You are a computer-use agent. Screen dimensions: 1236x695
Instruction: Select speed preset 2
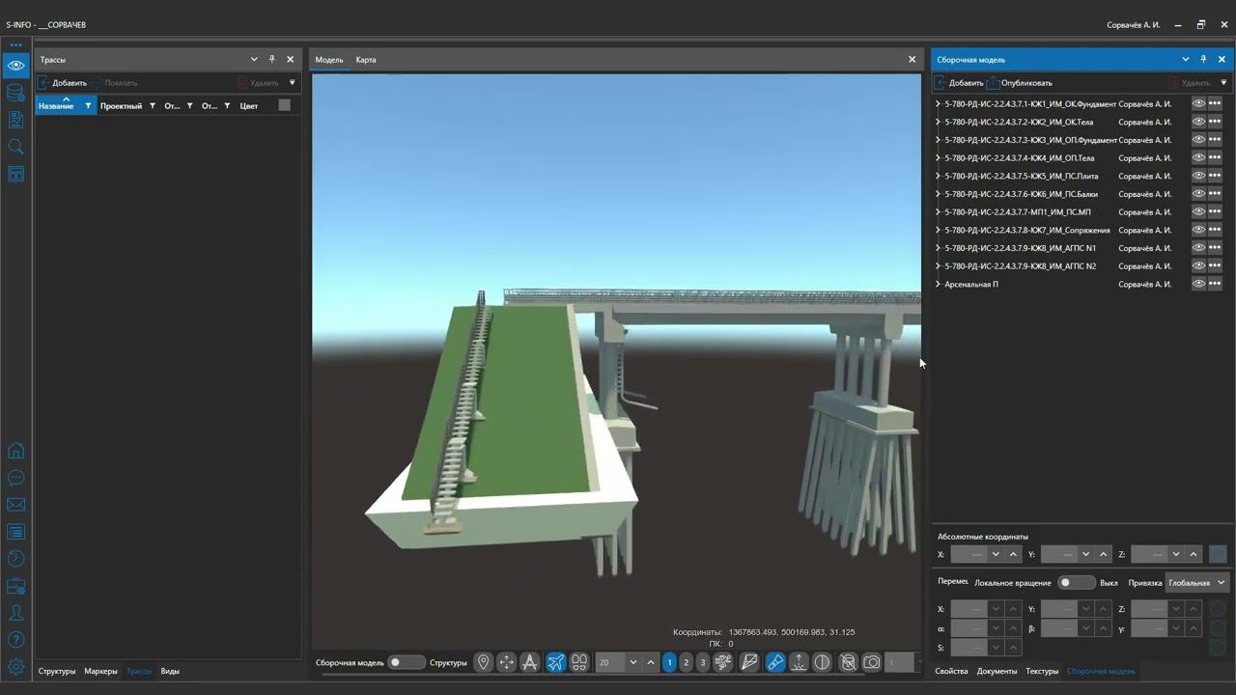pos(687,662)
